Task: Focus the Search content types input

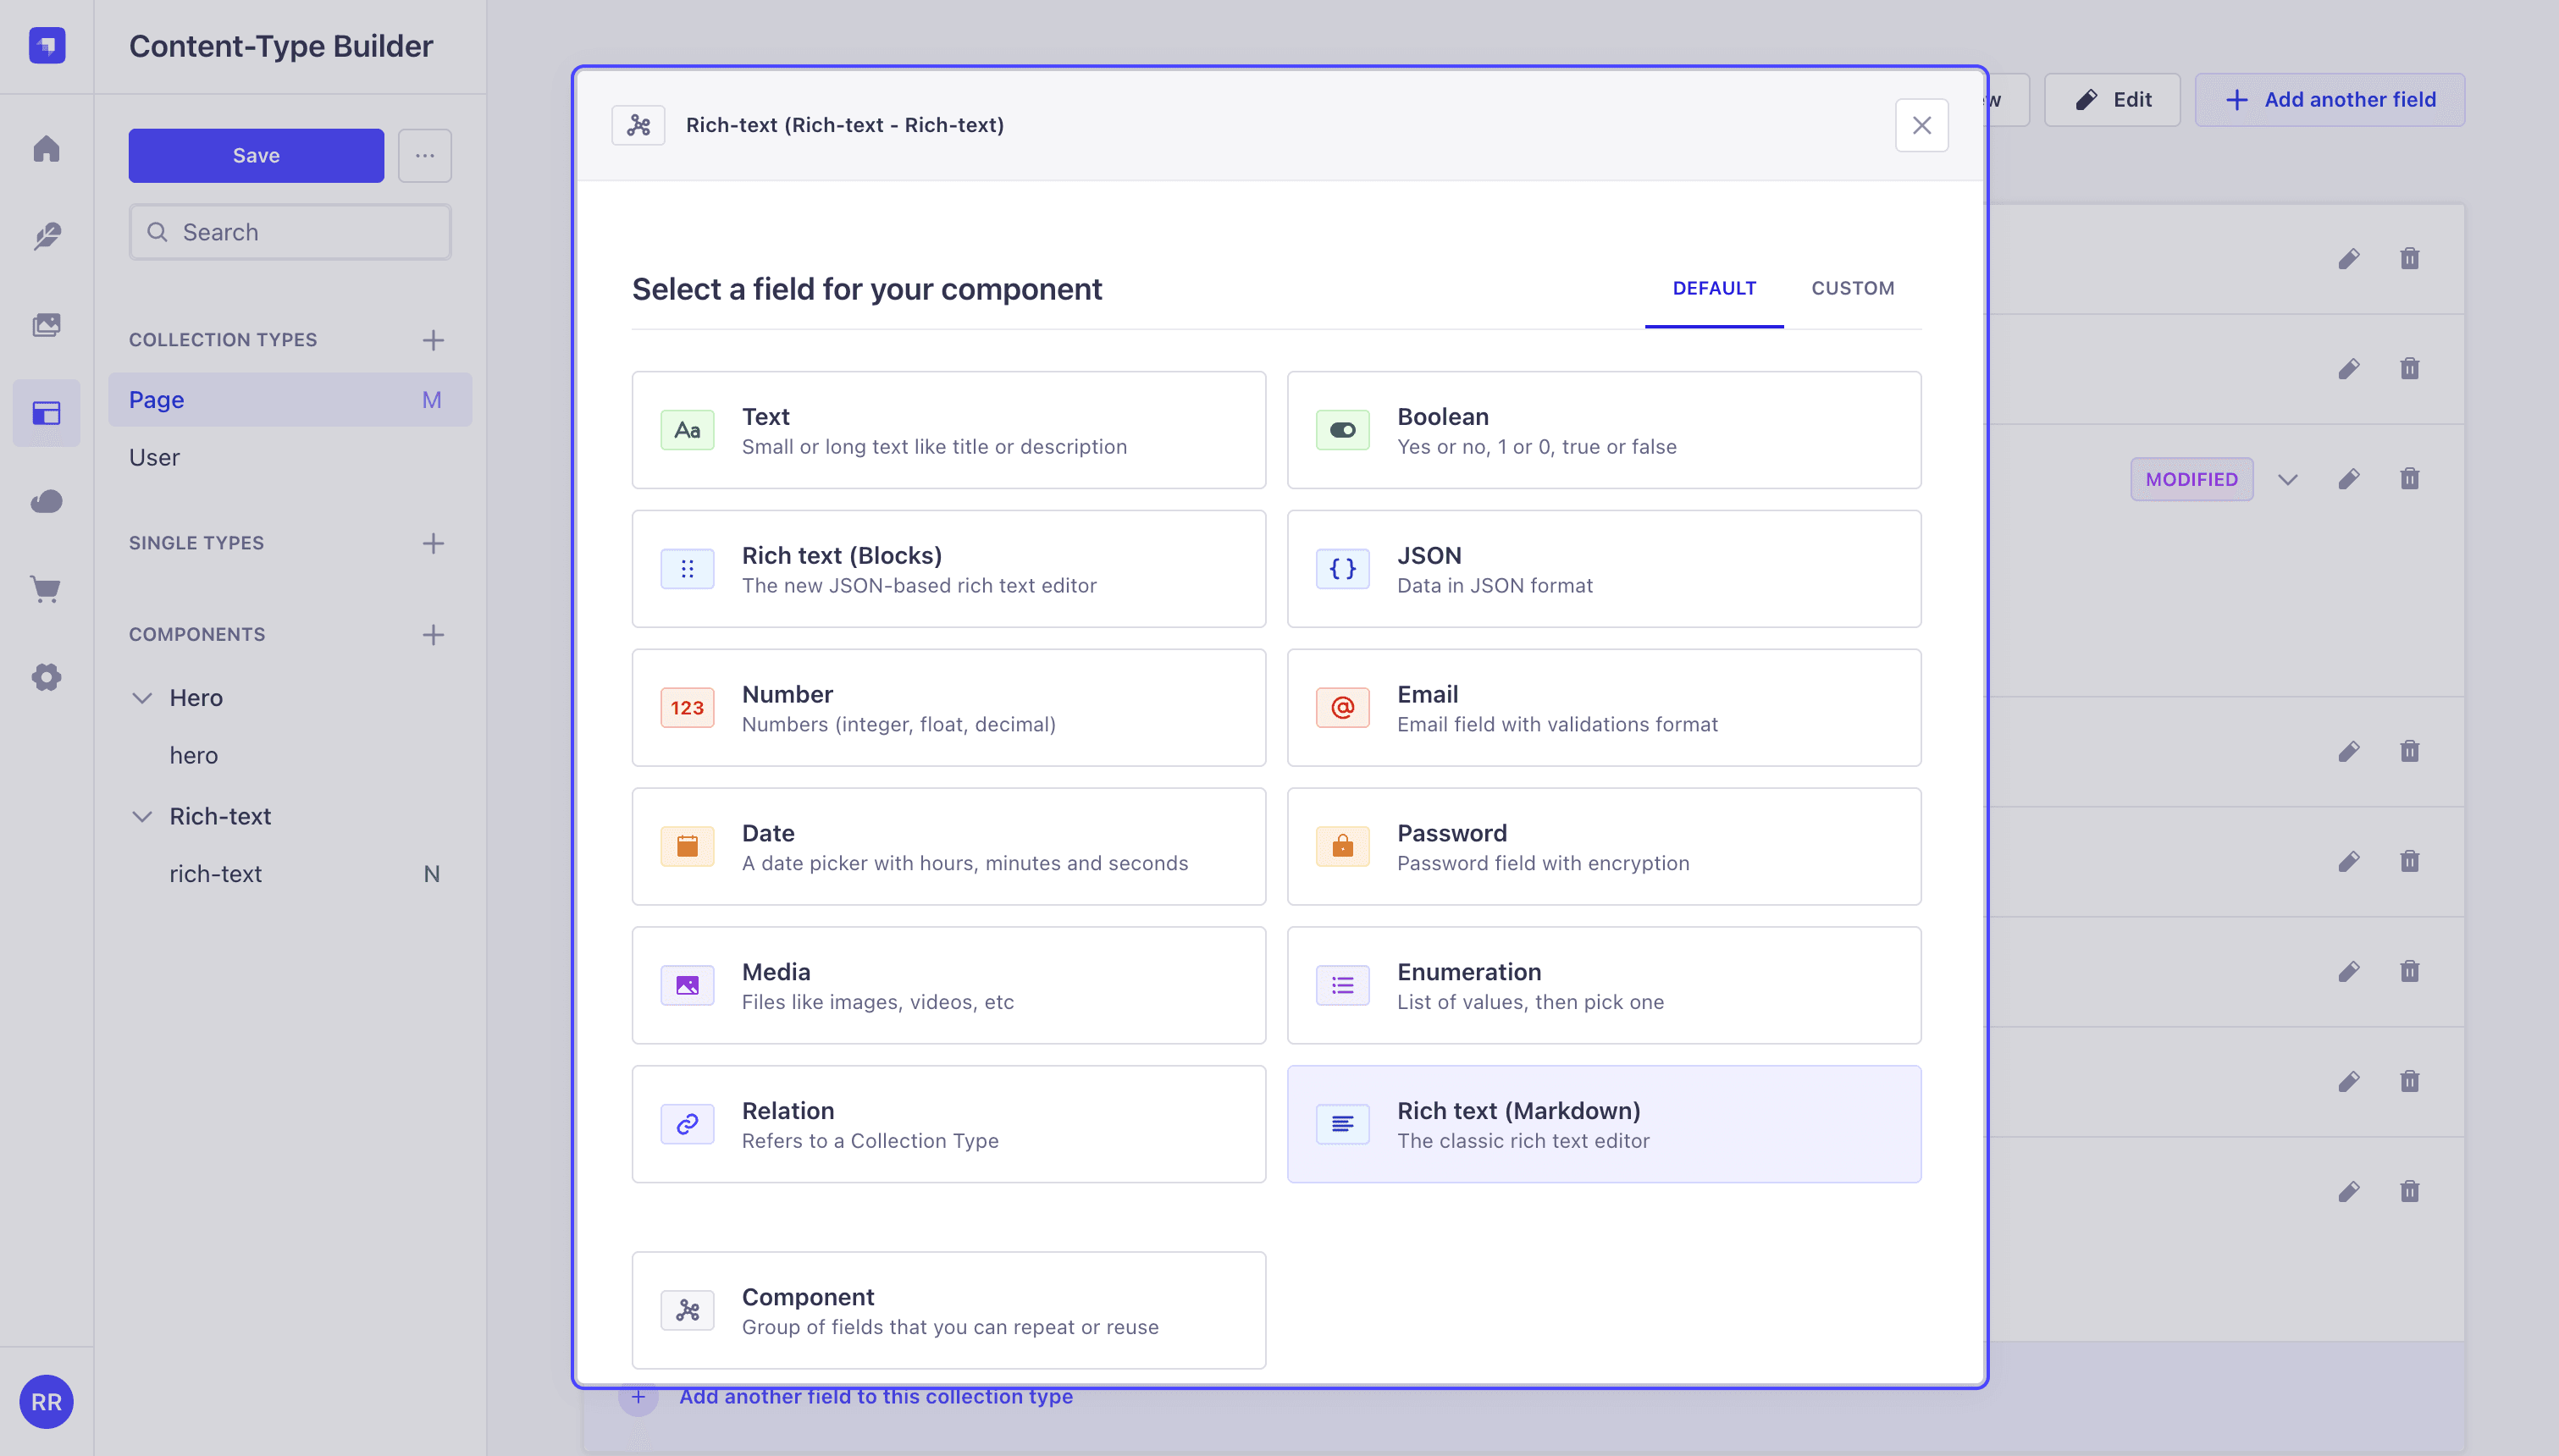Action: [290, 232]
